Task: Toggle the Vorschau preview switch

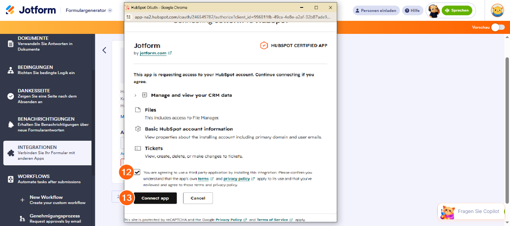Action: tap(498, 27)
